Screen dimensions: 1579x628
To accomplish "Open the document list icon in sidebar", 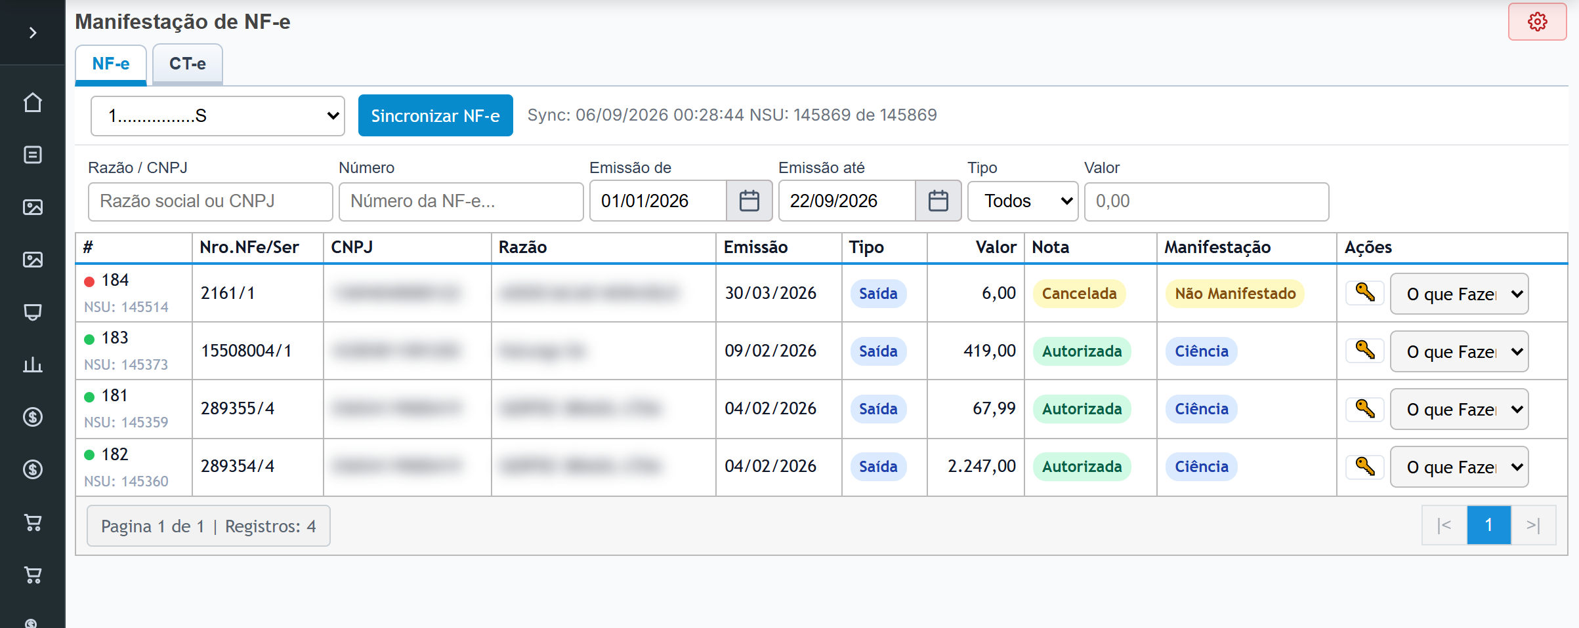I will [33, 155].
